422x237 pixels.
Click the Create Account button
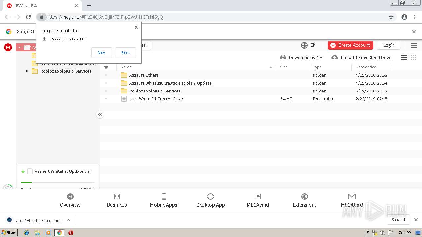coord(350,45)
